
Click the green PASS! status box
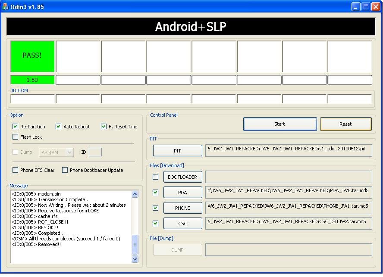pos(32,56)
